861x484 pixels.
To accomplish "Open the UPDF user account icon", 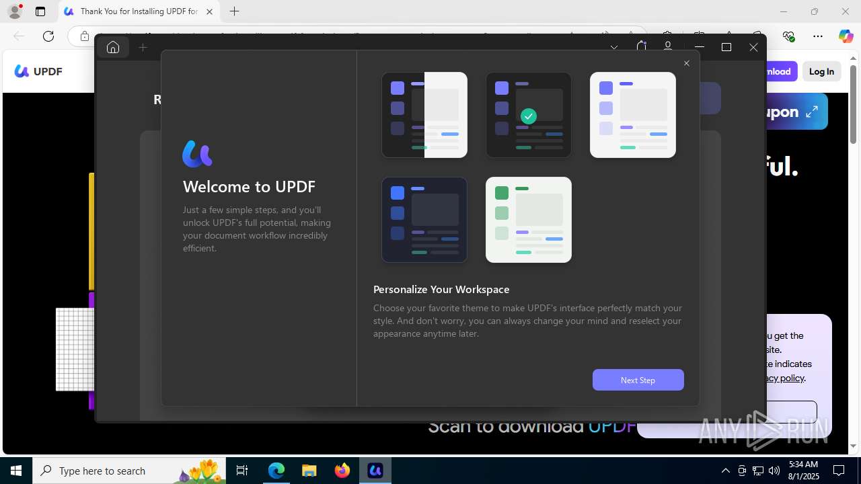I will 668,46.
